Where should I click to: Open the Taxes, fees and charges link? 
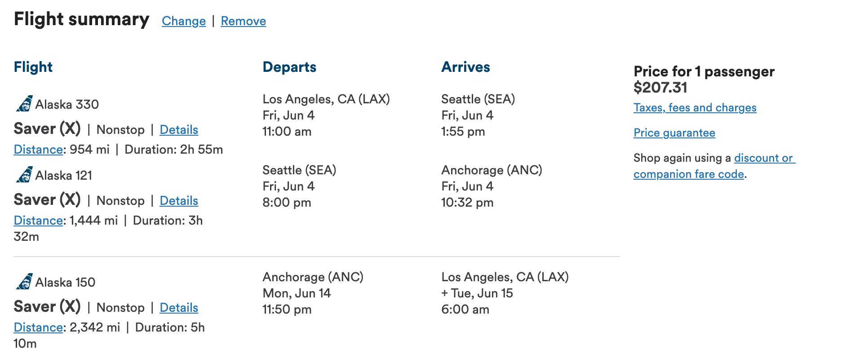(x=695, y=108)
